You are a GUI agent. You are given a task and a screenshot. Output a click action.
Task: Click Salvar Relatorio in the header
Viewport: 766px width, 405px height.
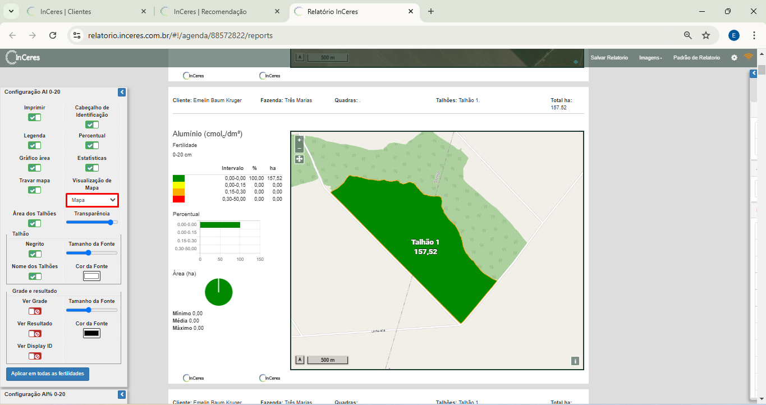(609, 58)
